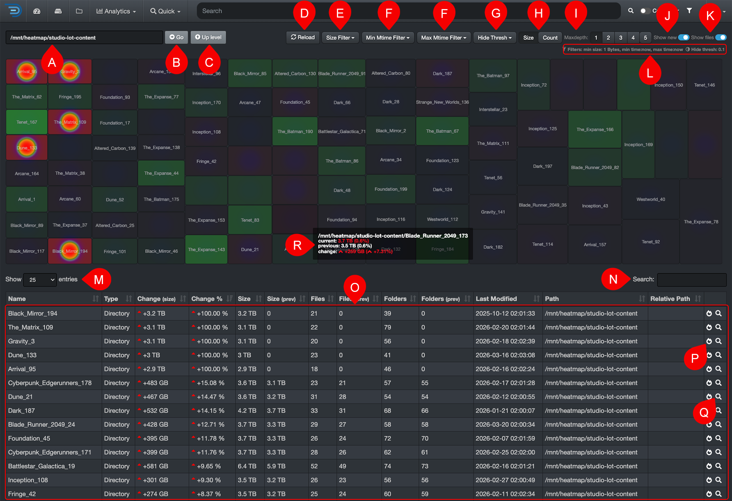Set Maxdepth to 4

point(633,38)
